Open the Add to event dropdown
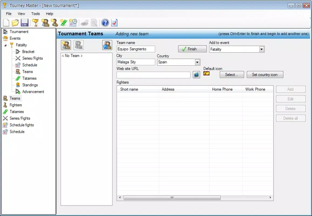 pyautogui.click(x=262, y=49)
